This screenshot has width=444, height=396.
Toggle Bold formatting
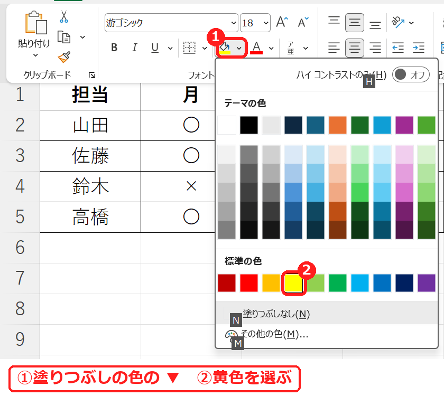click(114, 48)
